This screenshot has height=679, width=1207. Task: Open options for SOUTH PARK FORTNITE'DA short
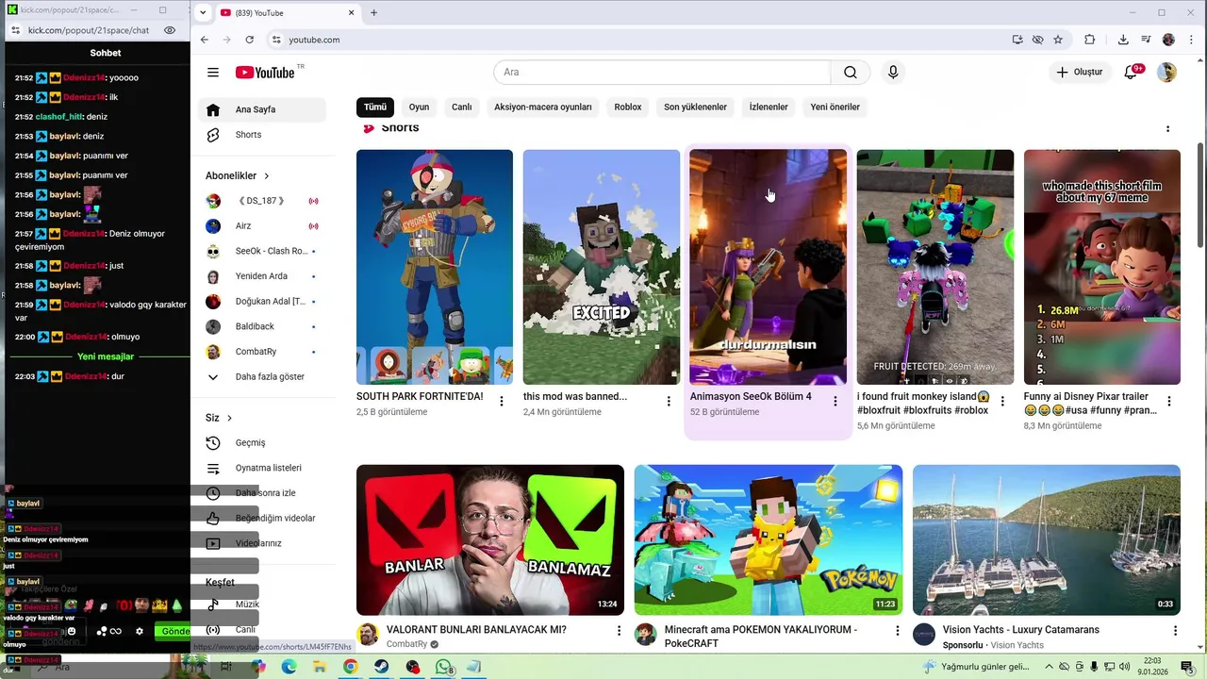502,401
